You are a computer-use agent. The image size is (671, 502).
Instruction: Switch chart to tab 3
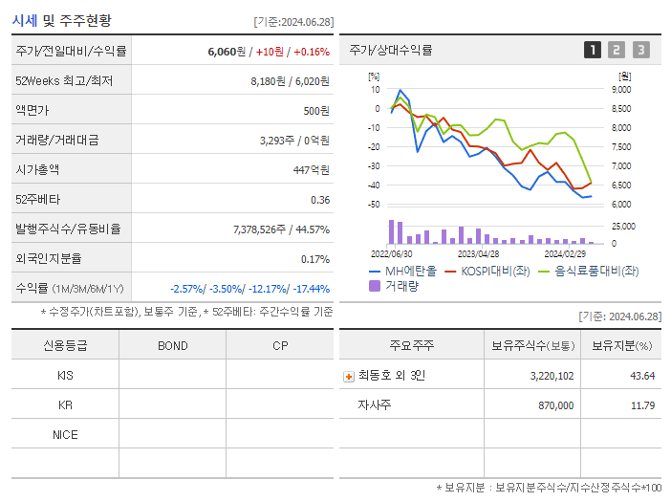(x=641, y=50)
